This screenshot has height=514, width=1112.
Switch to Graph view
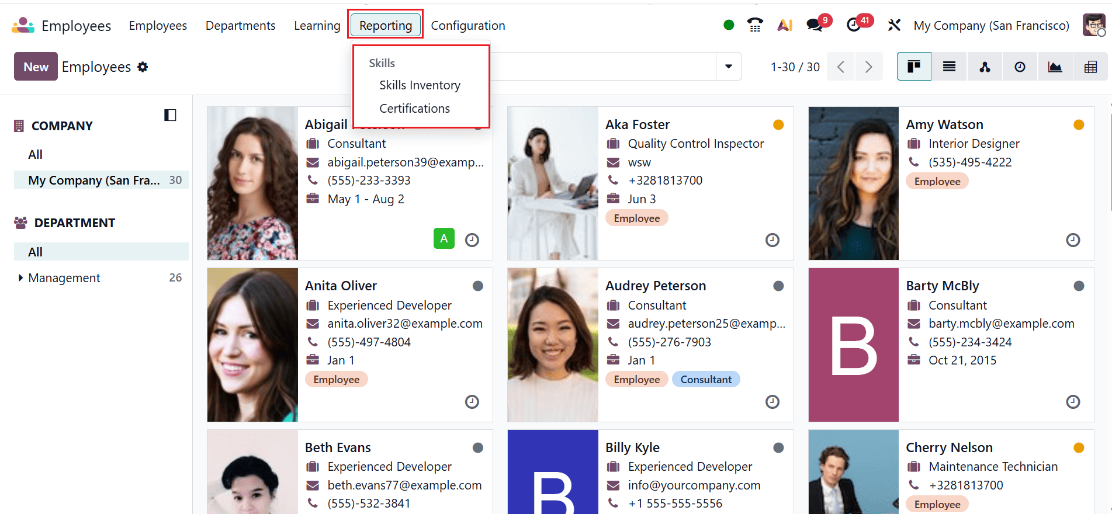click(x=1055, y=67)
